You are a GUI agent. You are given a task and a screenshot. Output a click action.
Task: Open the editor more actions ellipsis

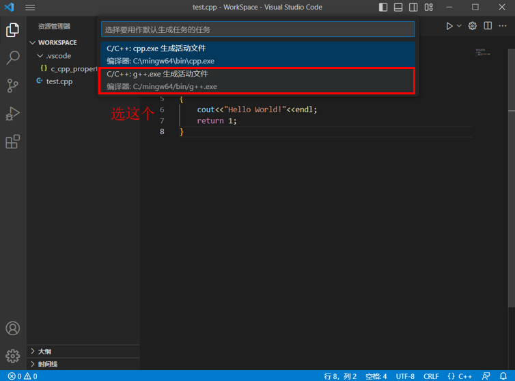coord(503,26)
